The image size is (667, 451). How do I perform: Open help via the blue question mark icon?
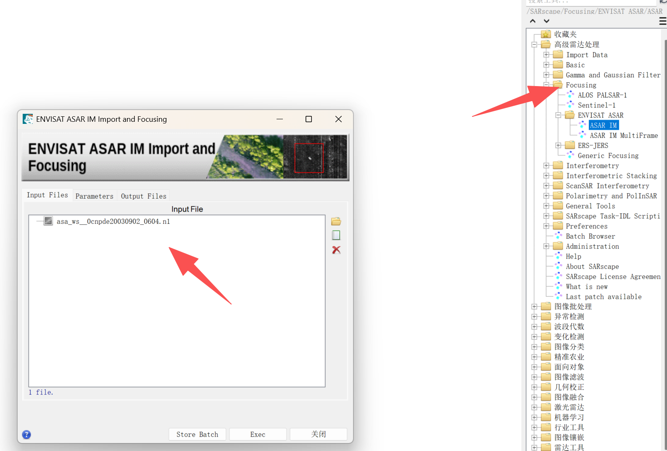click(26, 435)
